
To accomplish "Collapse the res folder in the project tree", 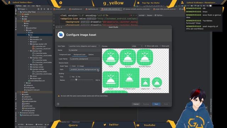I will coord(27,35).
